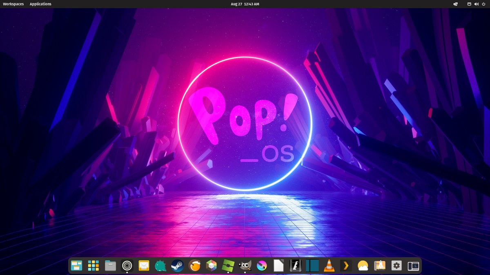Image resolution: width=490 pixels, height=275 pixels.
Task: Open the Files folder icon in dock
Action: [x=110, y=266]
